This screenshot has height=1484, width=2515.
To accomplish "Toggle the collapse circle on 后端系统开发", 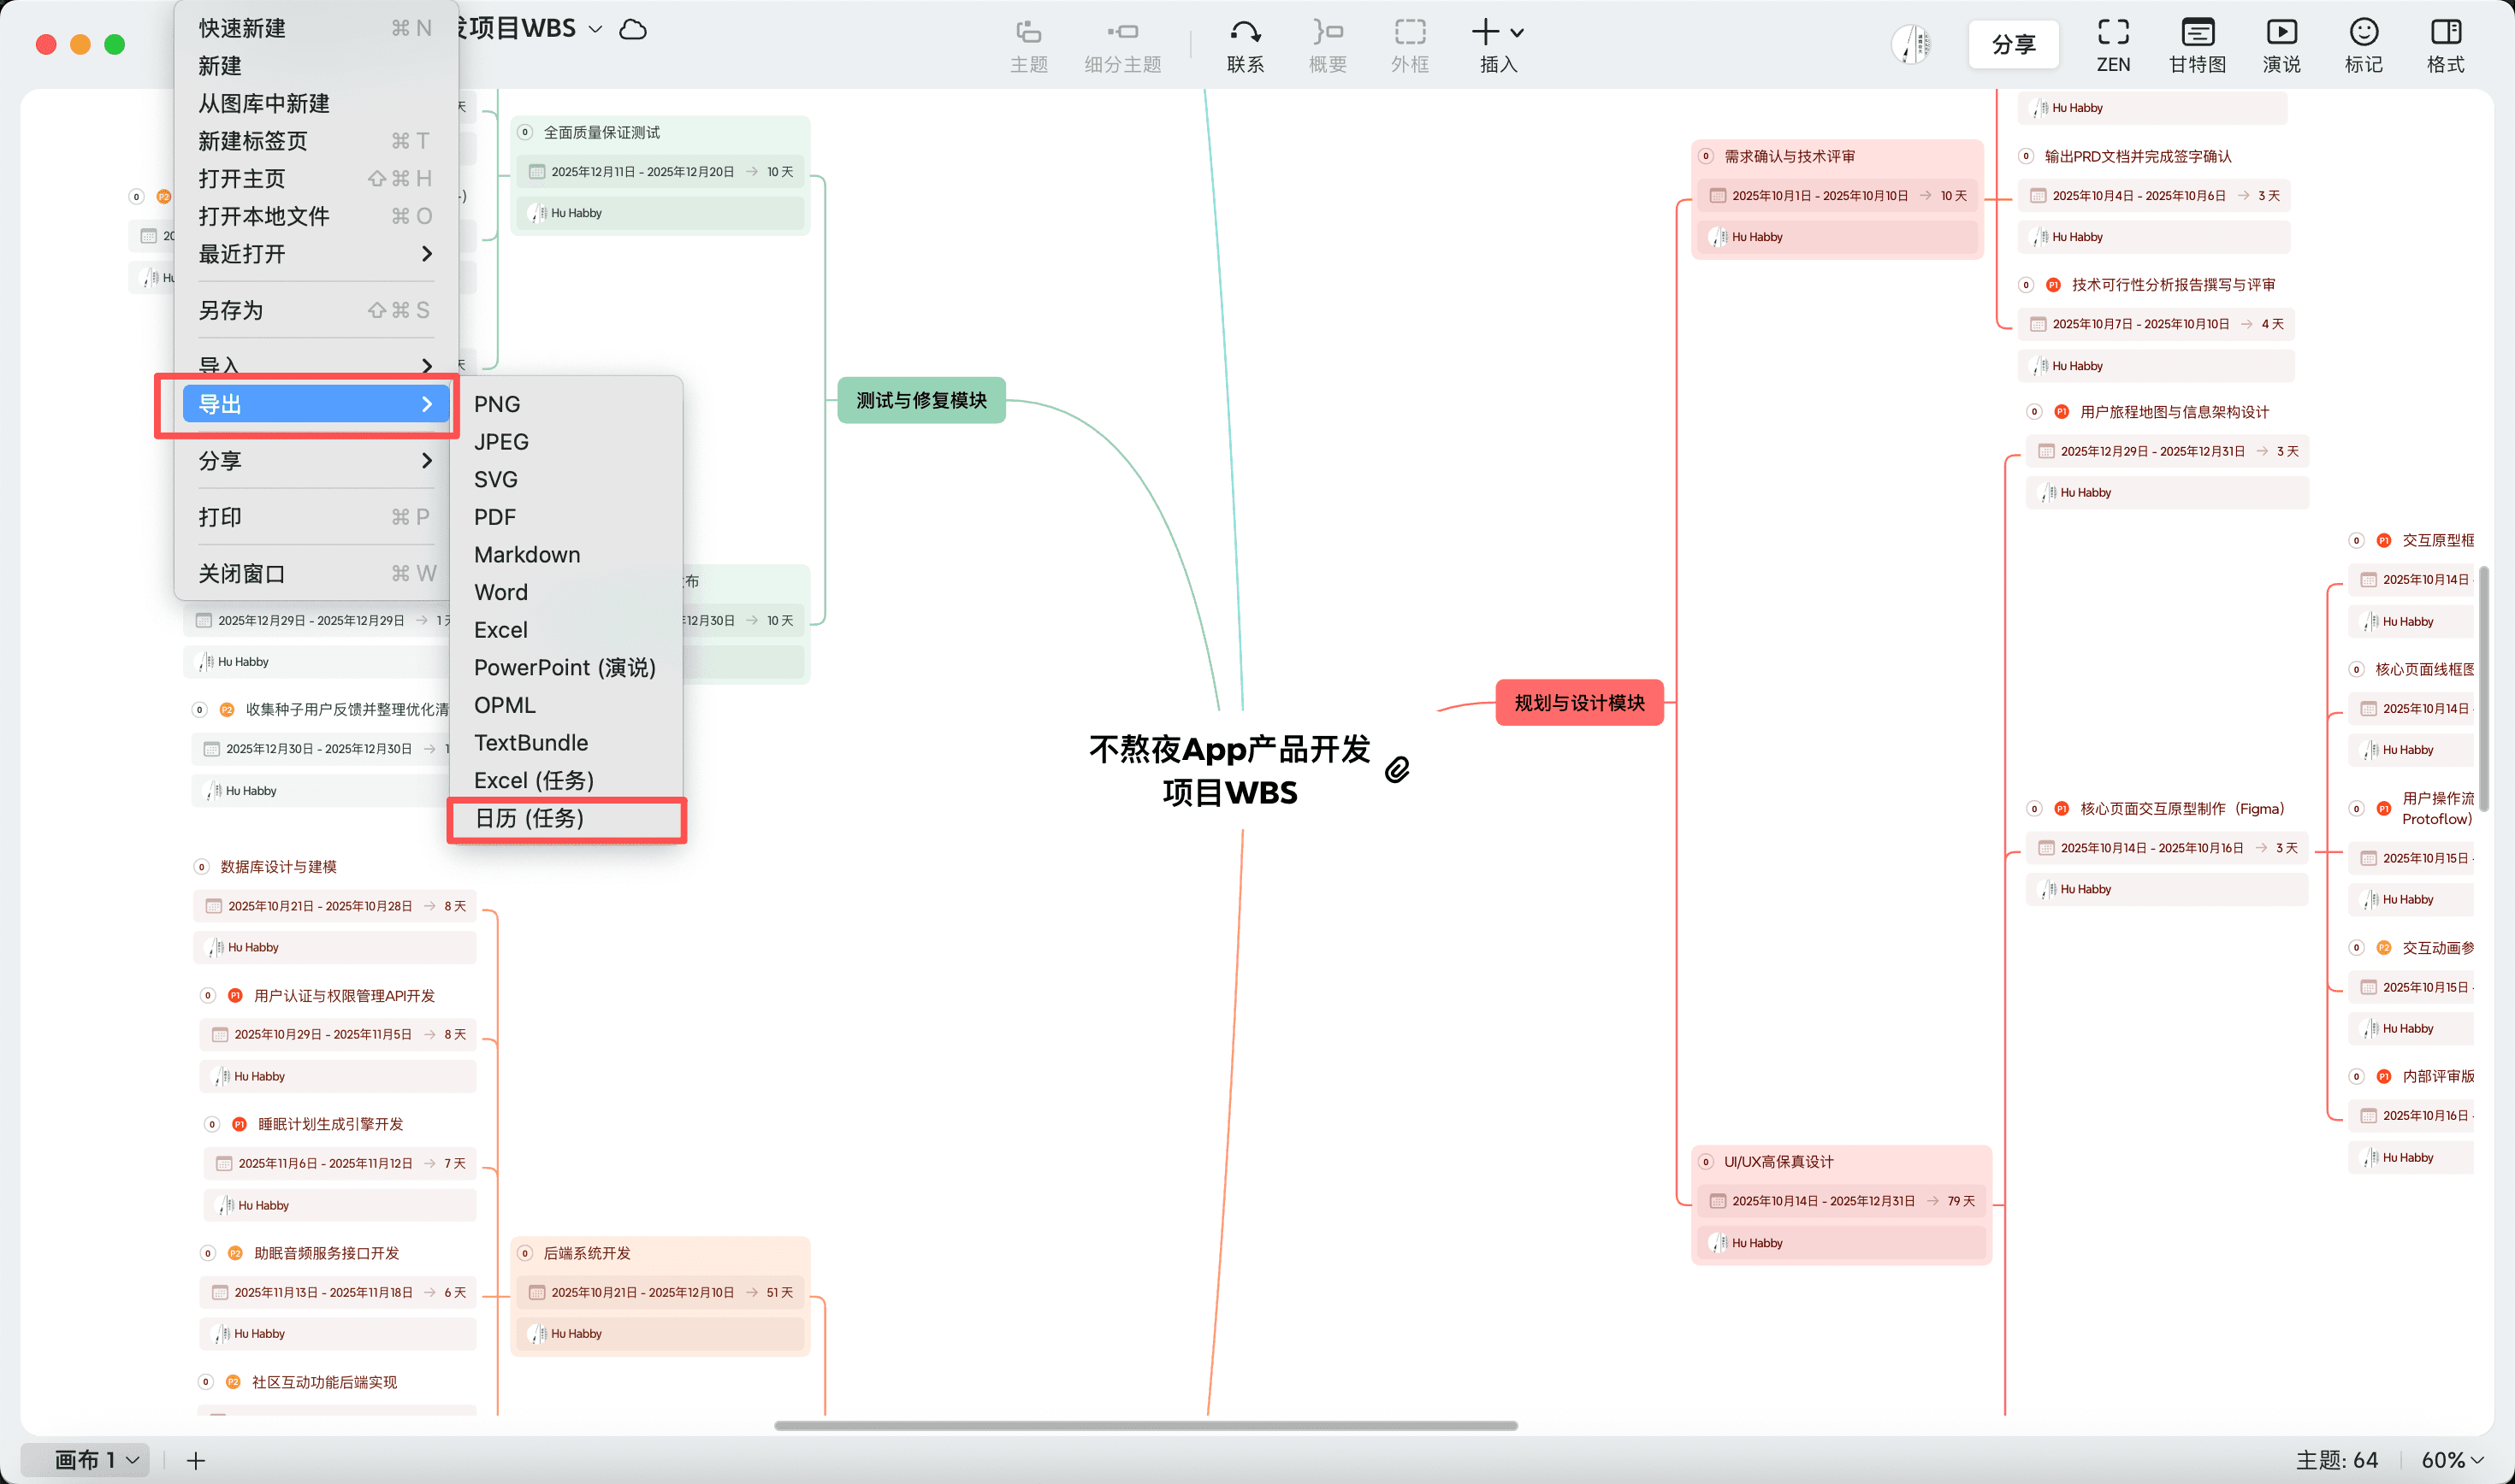I will 525,1253.
